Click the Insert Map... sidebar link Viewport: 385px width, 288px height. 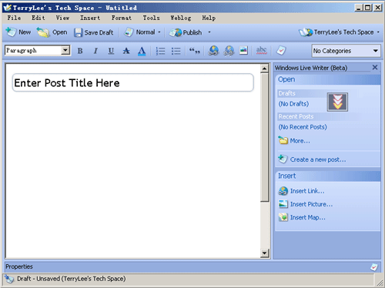302,217
